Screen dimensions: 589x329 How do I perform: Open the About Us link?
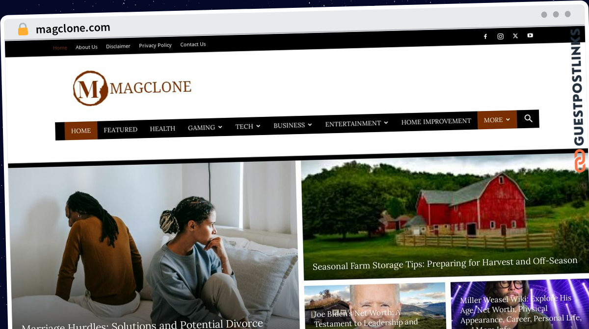click(x=86, y=47)
